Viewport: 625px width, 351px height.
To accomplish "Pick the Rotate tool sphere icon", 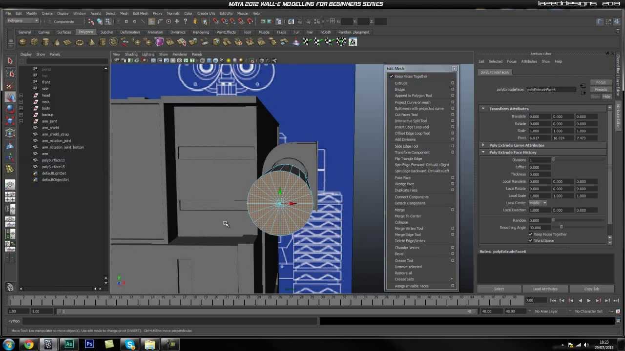I will tap(10, 109).
